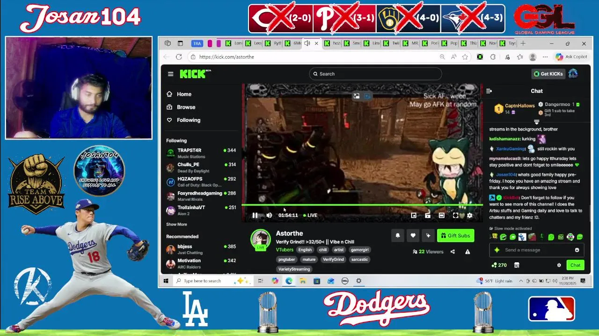Switch to the 'hoz' Kick browser tab
Image resolution: width=599 pixels, height=336 pixels.
332,43
